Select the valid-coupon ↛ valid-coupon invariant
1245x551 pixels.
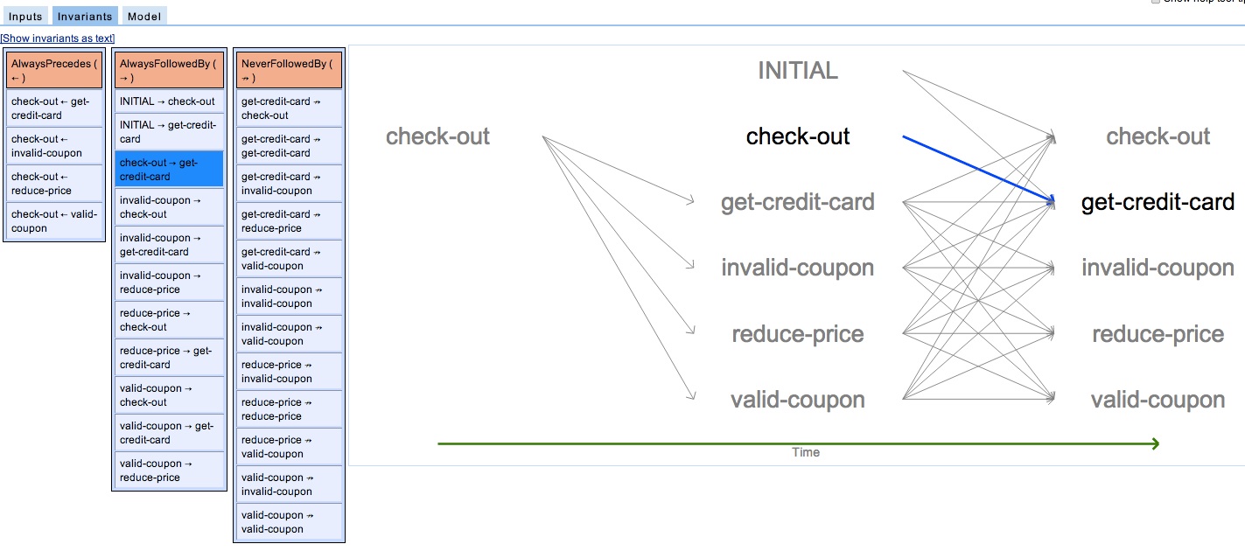point(289,522)
